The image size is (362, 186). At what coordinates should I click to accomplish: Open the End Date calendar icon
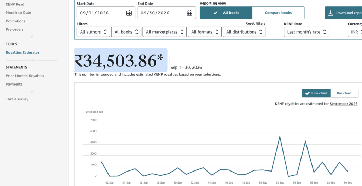[189, 13]
